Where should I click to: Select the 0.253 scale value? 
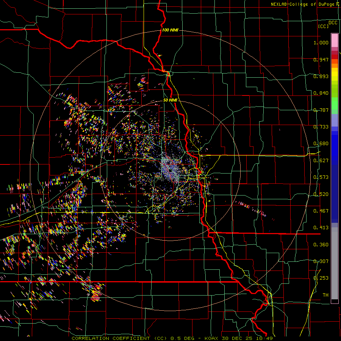point(321,278)
